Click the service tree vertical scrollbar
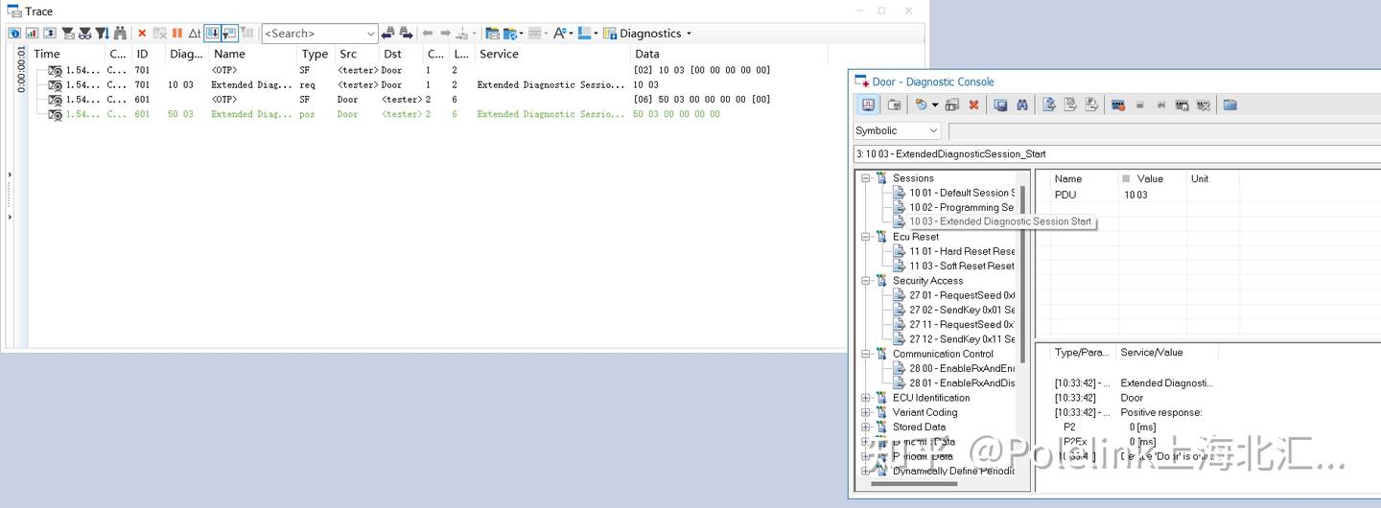Screen dimensions: 1381x508 [1022, 326]
